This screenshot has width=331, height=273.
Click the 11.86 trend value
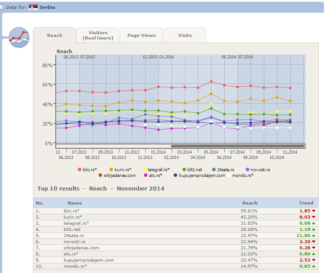pyautogui.click(x=303, y=235)
